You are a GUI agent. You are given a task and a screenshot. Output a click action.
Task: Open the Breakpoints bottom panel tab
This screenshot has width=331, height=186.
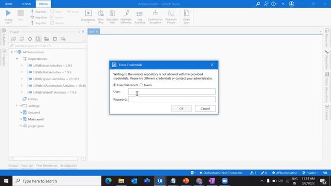click(x=69, y=166)
